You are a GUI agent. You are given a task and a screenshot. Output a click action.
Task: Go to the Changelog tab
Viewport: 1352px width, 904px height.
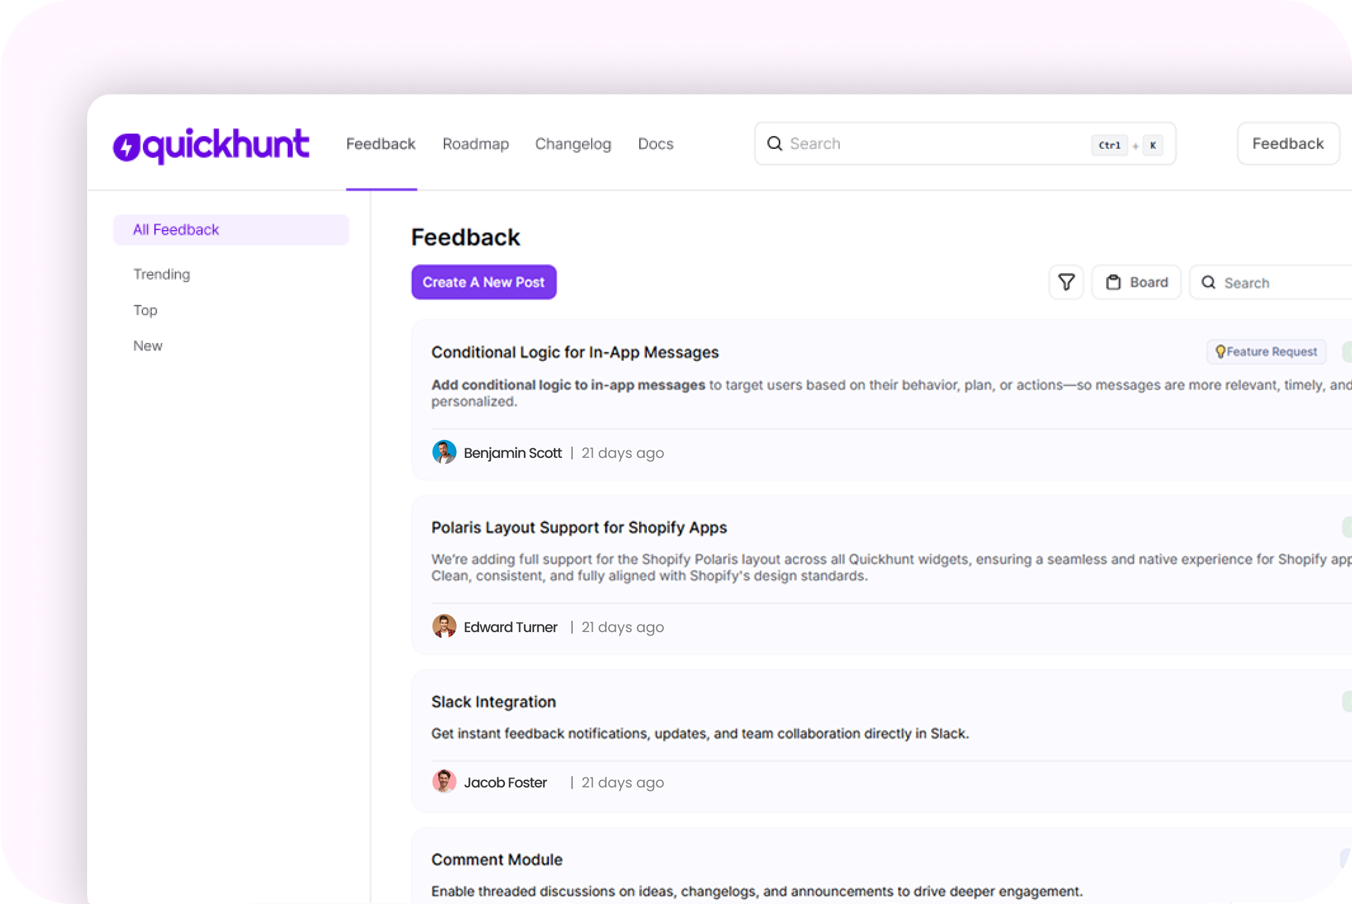(573, 144)
